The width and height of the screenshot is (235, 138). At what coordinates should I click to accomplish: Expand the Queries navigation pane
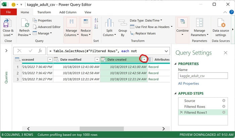tap(6, 51)
